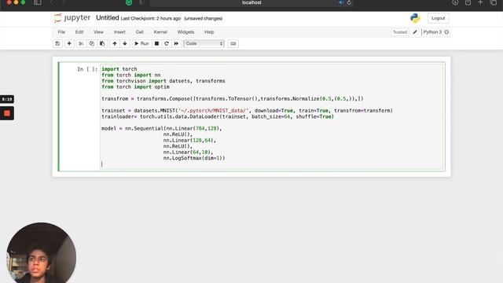Insert a cell below with plus icon

click(69, 44)
